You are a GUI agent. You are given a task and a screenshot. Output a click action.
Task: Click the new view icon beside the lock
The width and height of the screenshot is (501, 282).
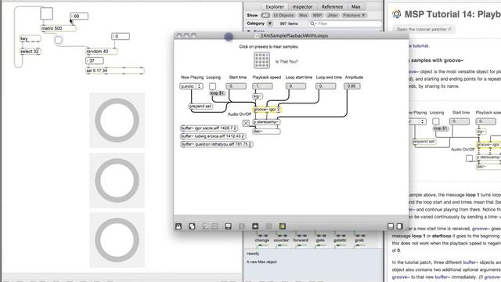192,226
